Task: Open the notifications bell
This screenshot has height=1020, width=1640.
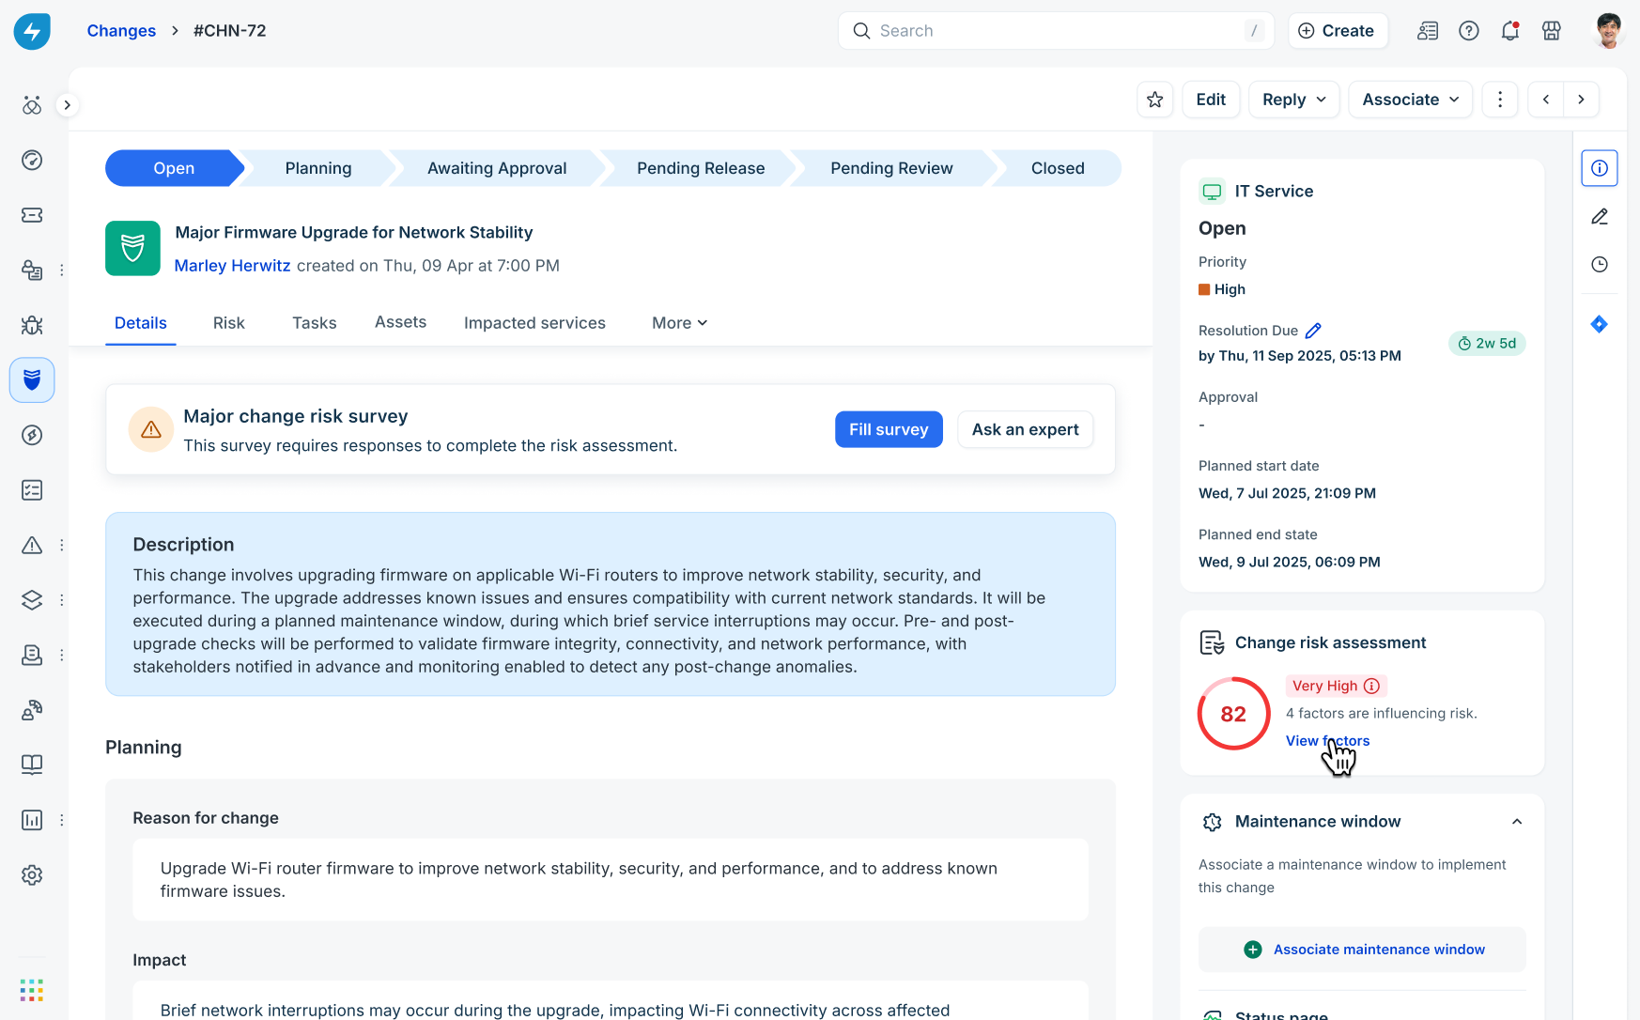Action: tap(1510, 31)
